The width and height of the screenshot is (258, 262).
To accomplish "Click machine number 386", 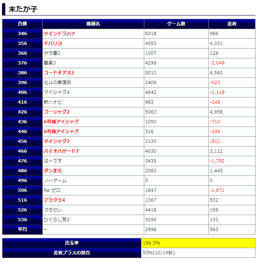I will coord(22,73).
